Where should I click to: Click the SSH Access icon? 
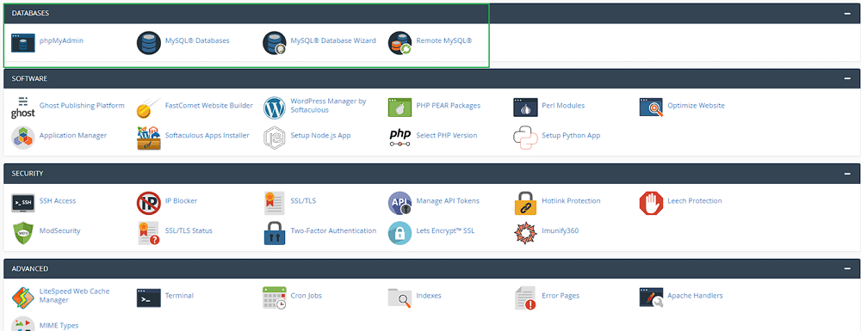[x=22, y=203]
